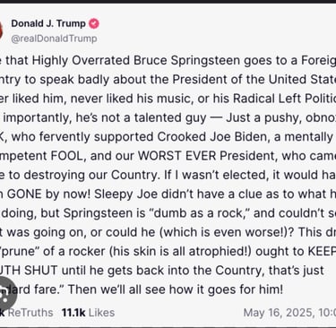The height and width of the screenshot is (328, 336).
Task: Click the dark bar above the post
Action: pos(168,2)
